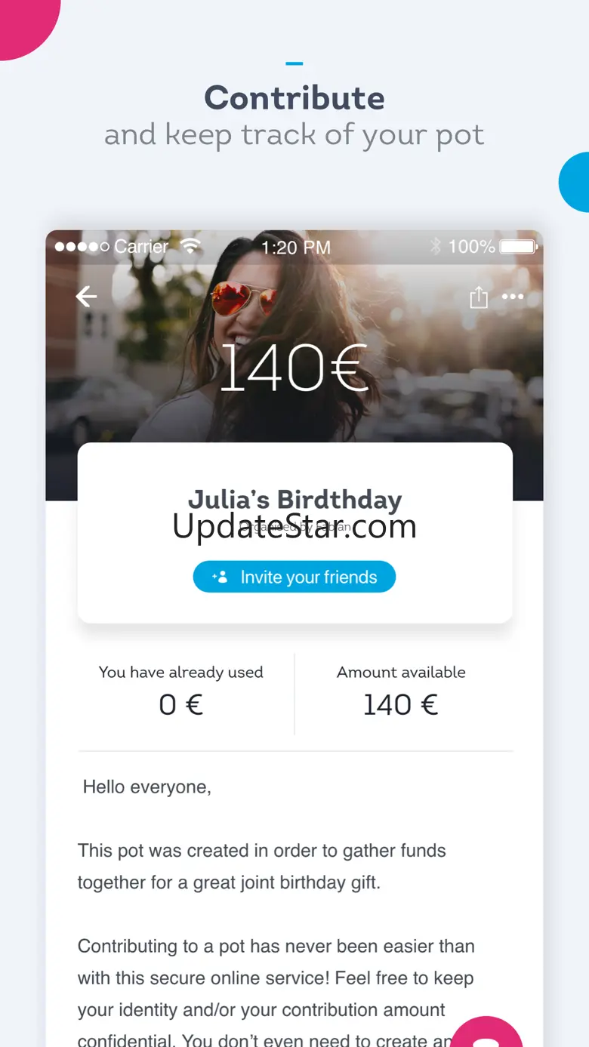Open the three-dot more options menu

coord(513,297)
